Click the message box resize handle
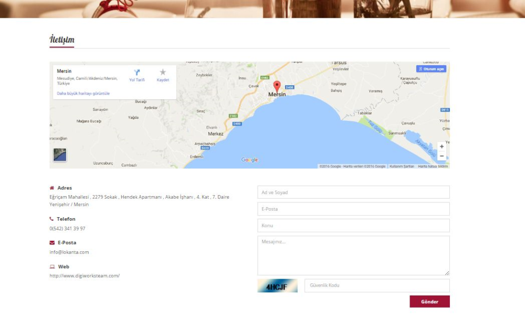The width and height of the screenshot is (525, 316). (447, 273)
